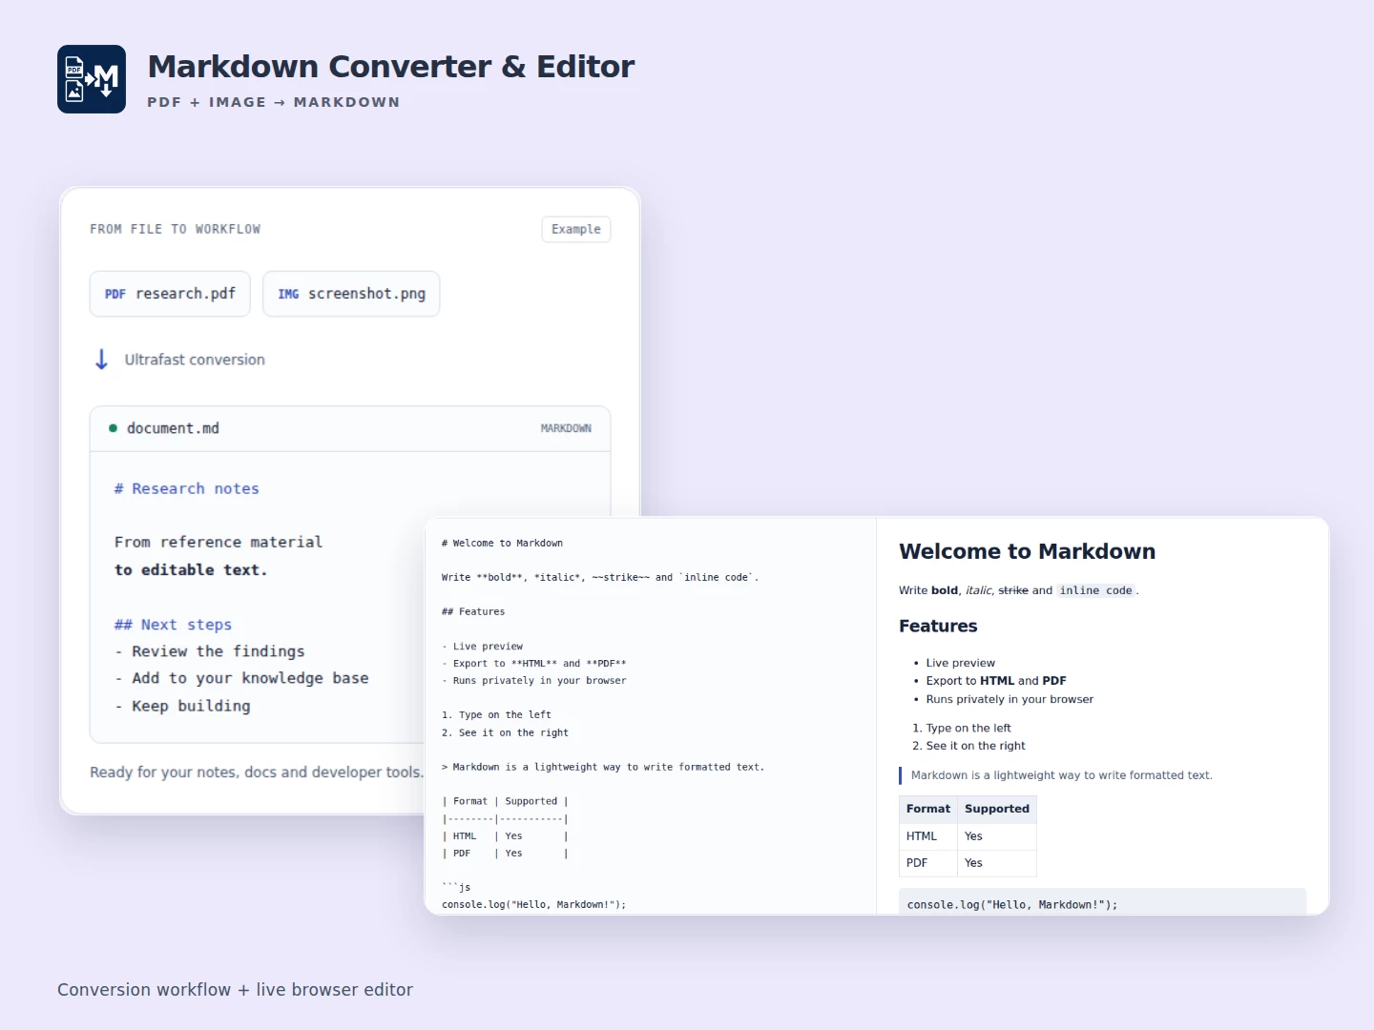Click the '## Next steps' heading line
This screenshot has height=1030, width=1374.
pyautogui.click(x=173, y=625)
